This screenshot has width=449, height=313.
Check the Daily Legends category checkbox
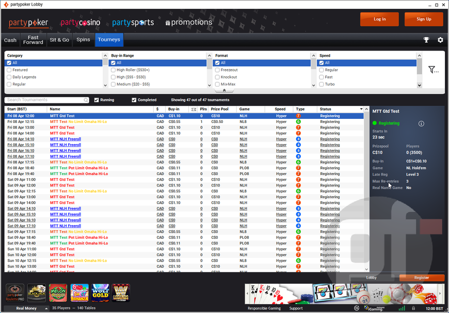9,77
